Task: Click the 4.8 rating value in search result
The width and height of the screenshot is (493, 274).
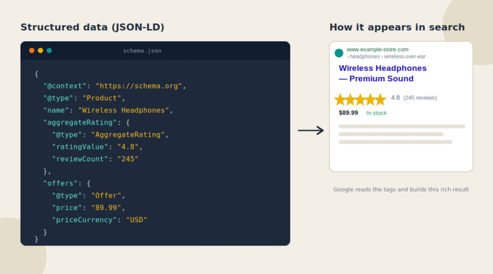Action: (x=395, y=98)
